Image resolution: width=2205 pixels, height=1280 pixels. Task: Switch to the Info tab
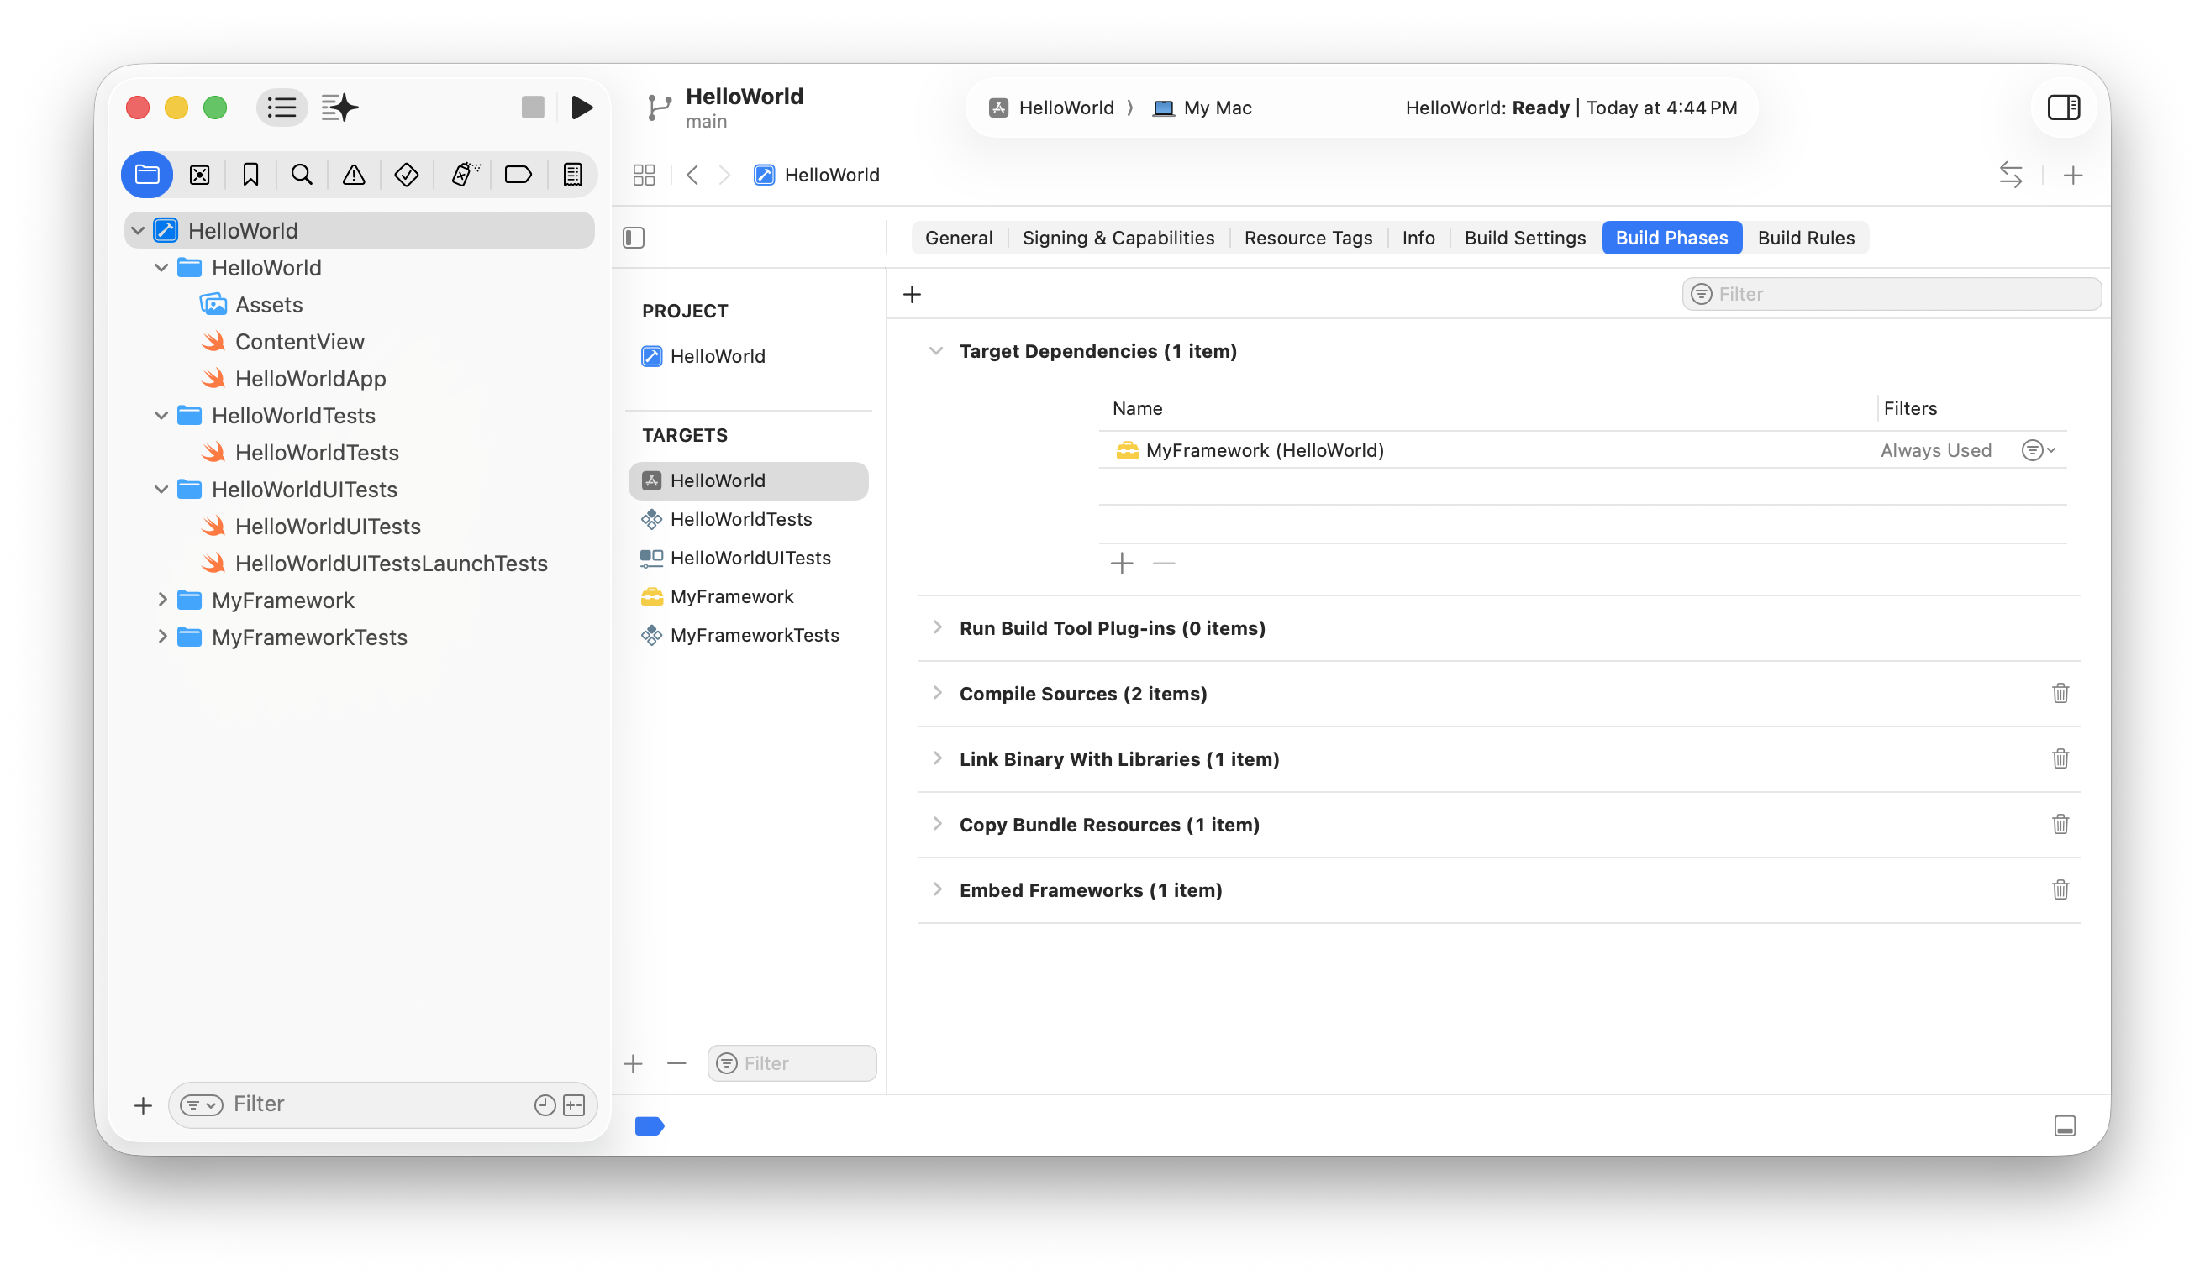1418,238
